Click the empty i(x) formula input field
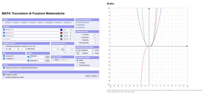Viewport: 205px width, 93px height. (35, 39)
